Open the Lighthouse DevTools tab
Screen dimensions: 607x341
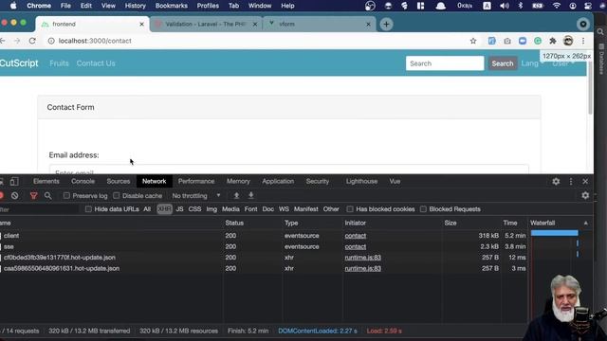pyautogui.click(x=361, y=181)
